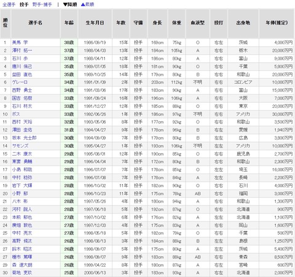Click the コロンビア birthplace cell of ゲレーロ

tap(243, 82)
